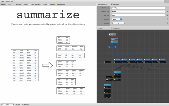The width and height of the screenshot is (169, 106).
Task: Select the rendered scale1 node at chain bottom
Action: pyautogui.click(x=107, y=97)
